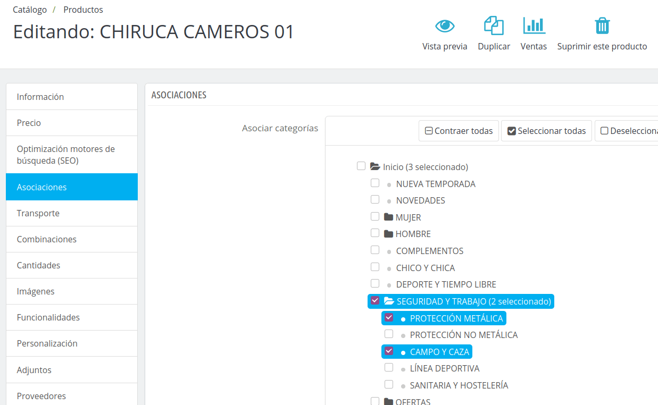Select the NUEVA TEMPORADA category label

tap(436, 184)
